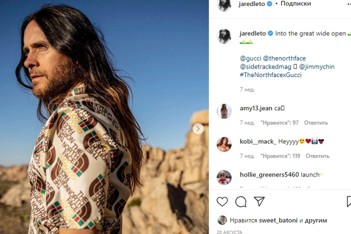Like the post with heart icon

[222, 201]
